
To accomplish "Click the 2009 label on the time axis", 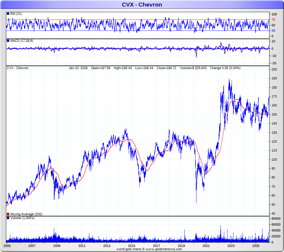I will (57, 246).
